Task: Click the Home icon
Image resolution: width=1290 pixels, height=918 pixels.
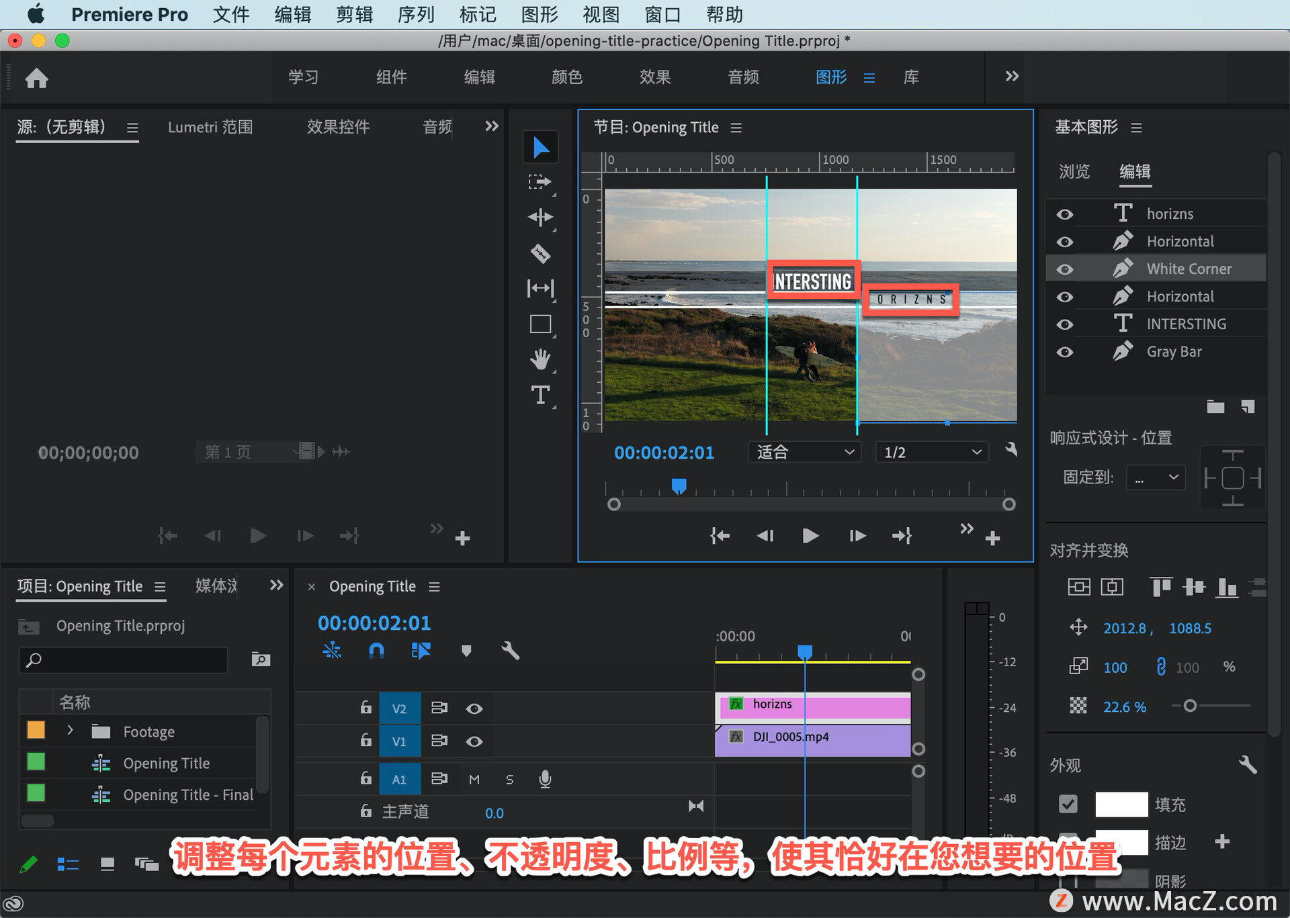Action: point(36,79)
